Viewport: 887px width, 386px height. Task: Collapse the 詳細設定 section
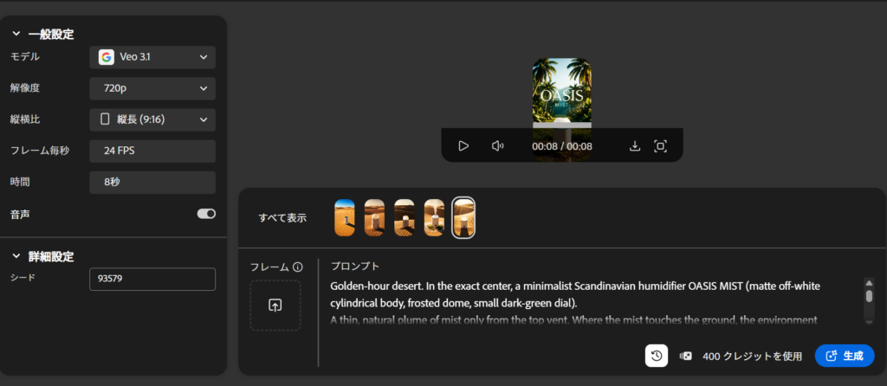coord(16,257)
